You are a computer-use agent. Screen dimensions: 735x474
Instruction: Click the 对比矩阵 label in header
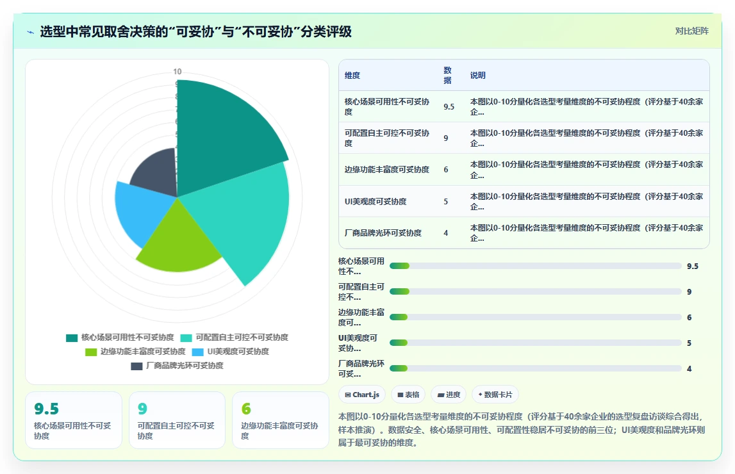tap(691, 31)
